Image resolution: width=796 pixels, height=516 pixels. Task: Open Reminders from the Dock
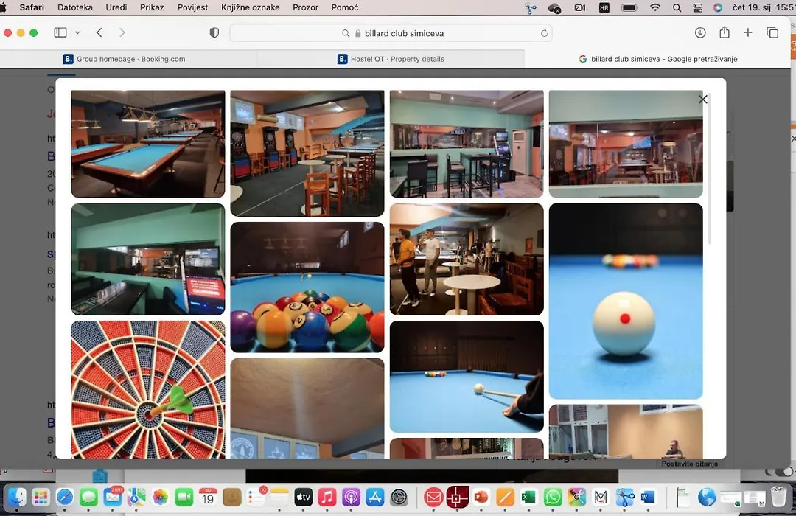pyautogui.click(x=256, y=497)
